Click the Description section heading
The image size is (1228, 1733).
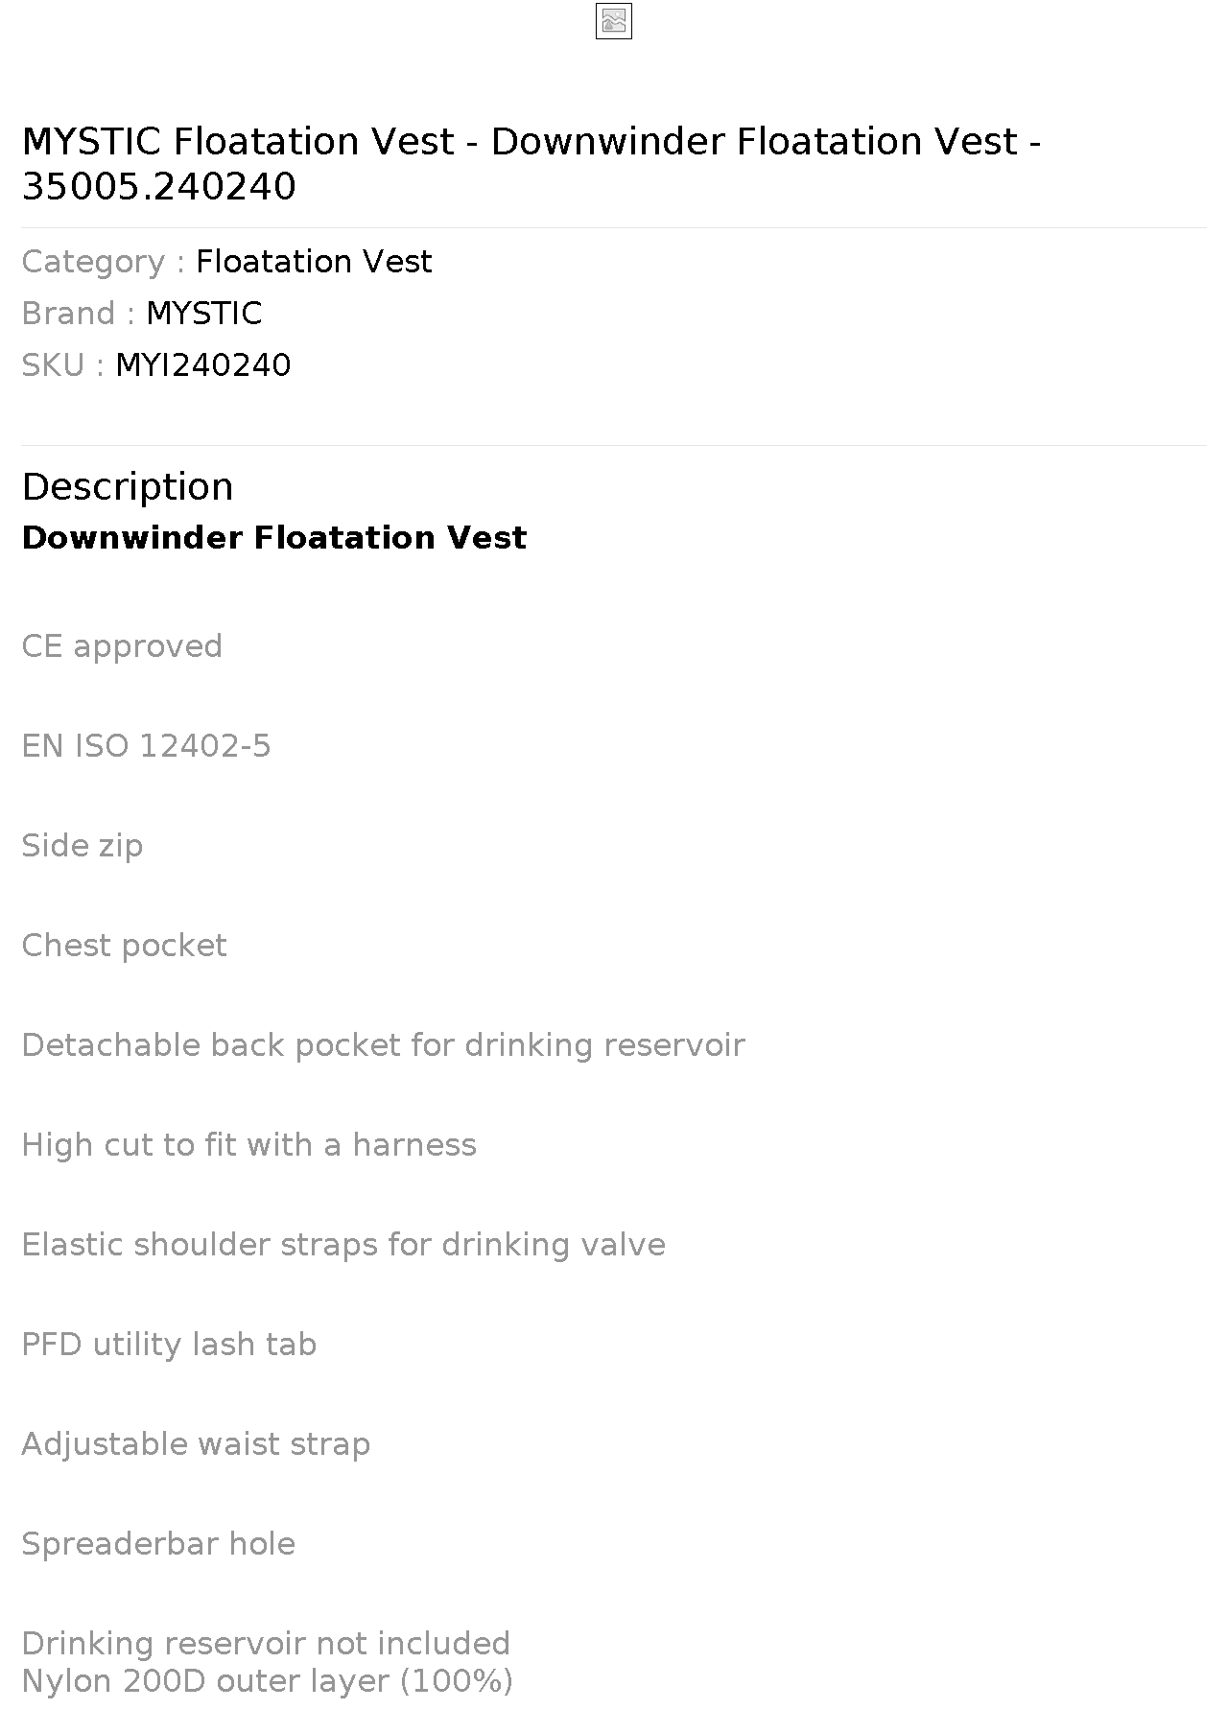pos(128,486)
